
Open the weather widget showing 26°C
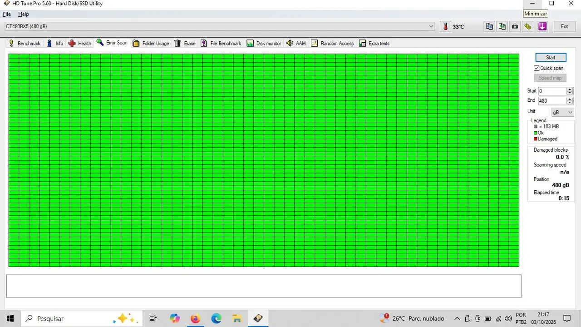[412, 318]
